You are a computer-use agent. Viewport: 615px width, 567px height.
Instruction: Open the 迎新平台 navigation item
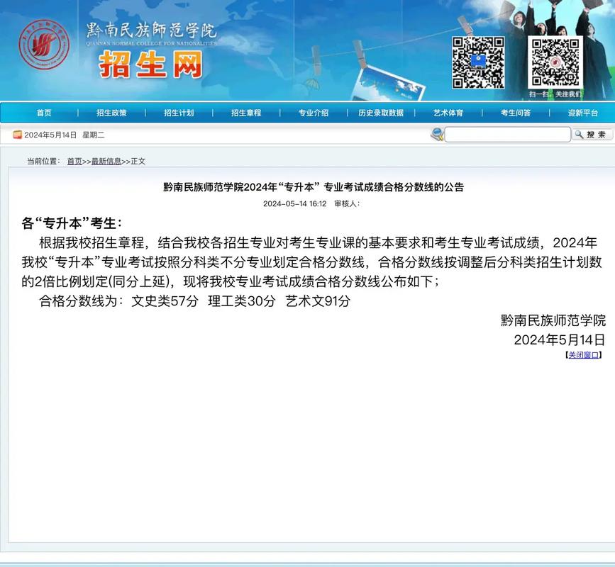point(580,112)
